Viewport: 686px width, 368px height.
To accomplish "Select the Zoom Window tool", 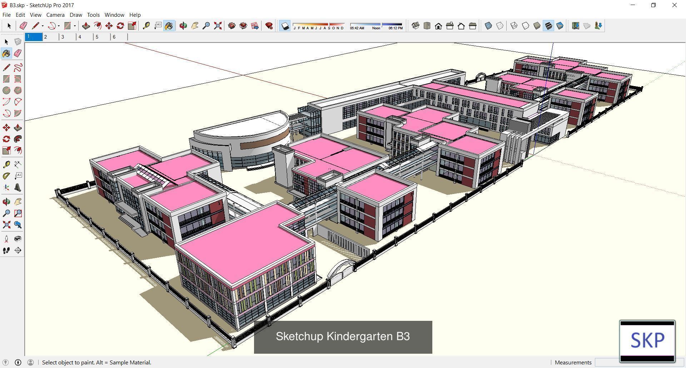I will click(18, 213).
